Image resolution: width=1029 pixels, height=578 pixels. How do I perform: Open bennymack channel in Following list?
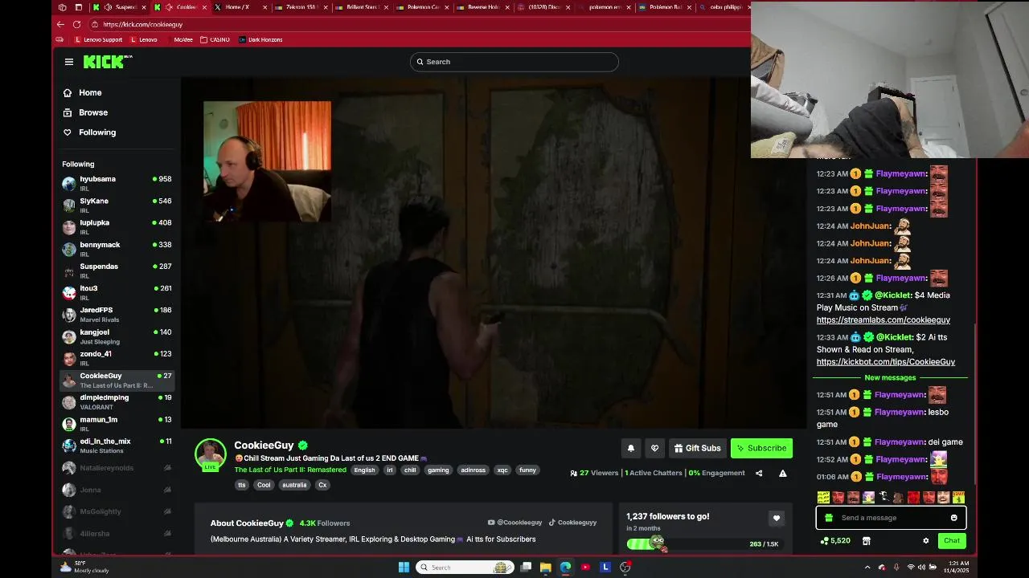click(117, 249)
